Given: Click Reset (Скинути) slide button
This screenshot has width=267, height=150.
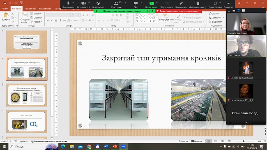Looking at the screenshot, I should tap(36, 18).
